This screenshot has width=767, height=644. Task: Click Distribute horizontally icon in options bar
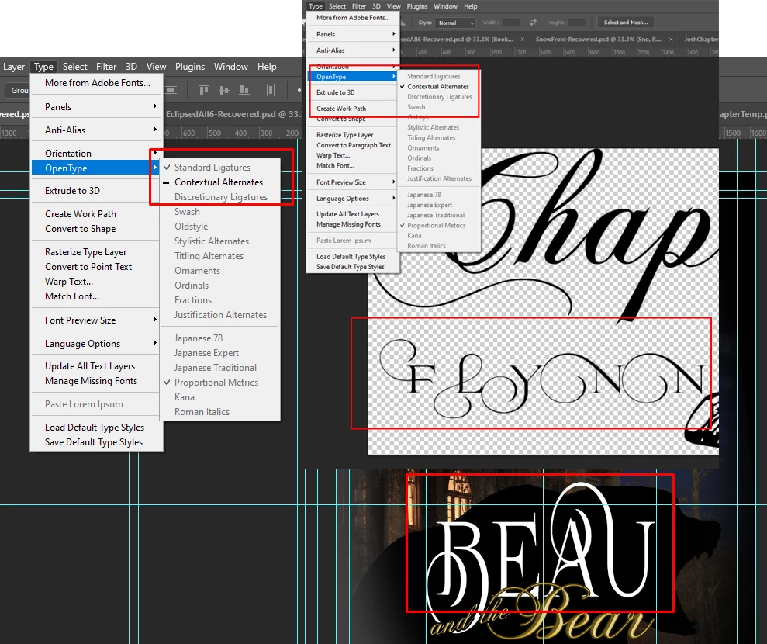coord(270,90)
